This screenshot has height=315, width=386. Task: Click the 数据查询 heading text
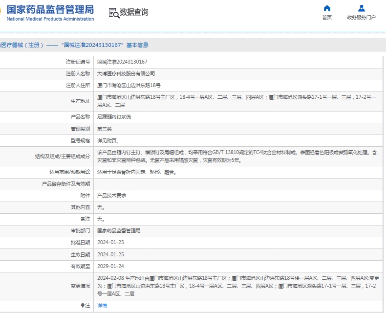click(x=134, y=12)
